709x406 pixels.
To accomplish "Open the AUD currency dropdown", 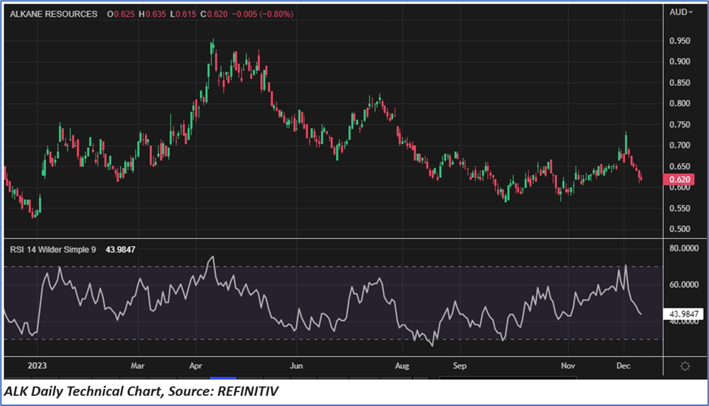I will point(681,12).
